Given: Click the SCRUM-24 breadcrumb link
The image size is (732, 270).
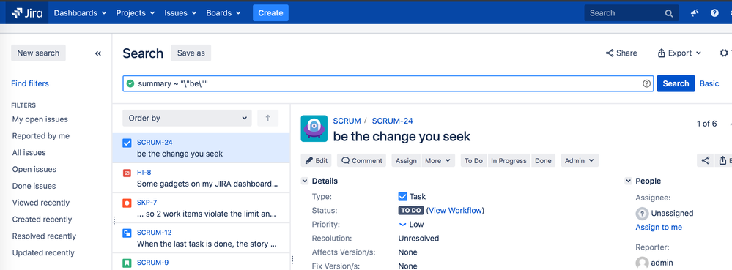Looking at the screenshot, I should point(392,121).
